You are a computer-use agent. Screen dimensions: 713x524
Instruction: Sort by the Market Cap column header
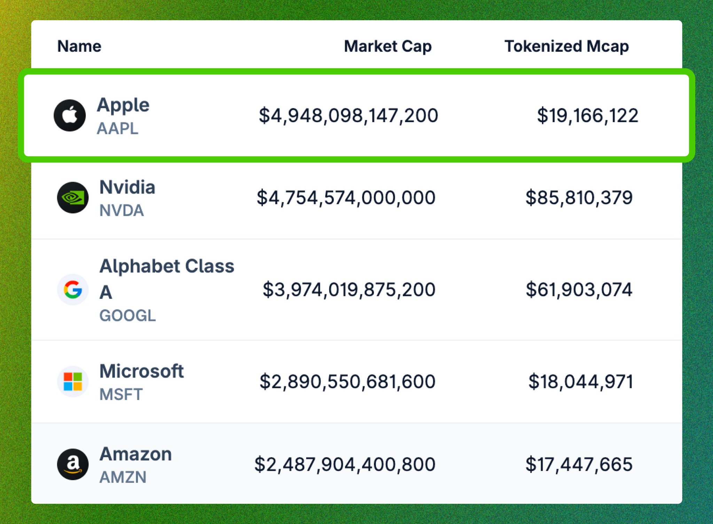pyautogui.click(x=388, y=47)
